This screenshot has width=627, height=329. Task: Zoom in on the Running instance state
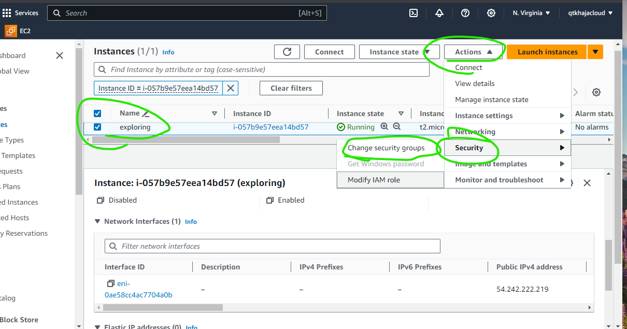click(384, 126)
